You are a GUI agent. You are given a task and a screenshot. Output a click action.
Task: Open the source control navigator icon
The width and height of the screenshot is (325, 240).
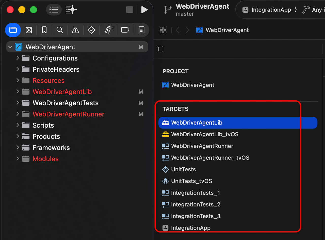tap(29, 30)
